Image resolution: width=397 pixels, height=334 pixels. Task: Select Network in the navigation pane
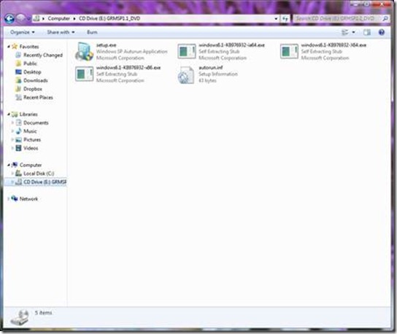[28, 199]
